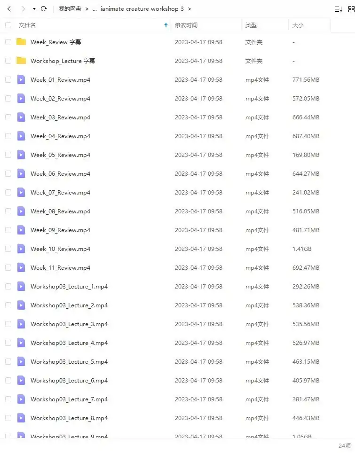This screenshot has width=355, height=453.
Task: Sort by the 大小 column header
Action: pyautogui.click(x=298, y=25)
